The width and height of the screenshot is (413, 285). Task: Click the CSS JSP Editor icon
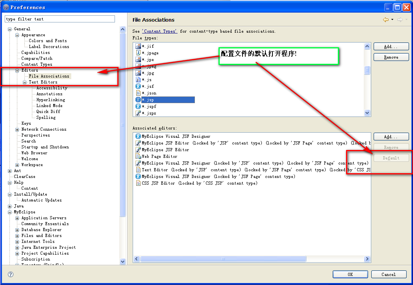[x=138, y=183]
